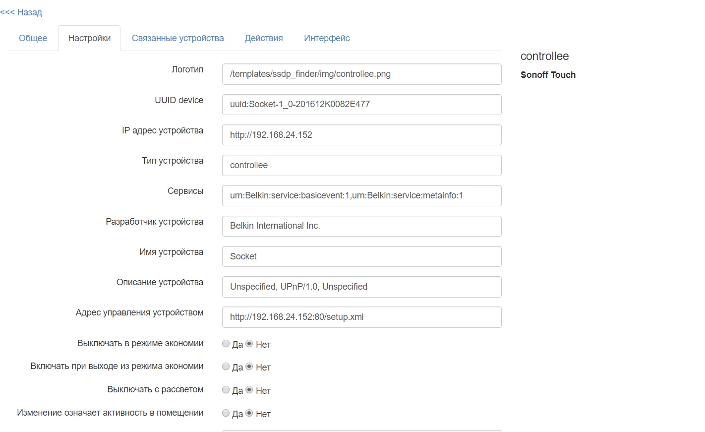Viewport: 705px width, 432px height.
Task: Open the Действия tab
Action: tap(264, 38)
